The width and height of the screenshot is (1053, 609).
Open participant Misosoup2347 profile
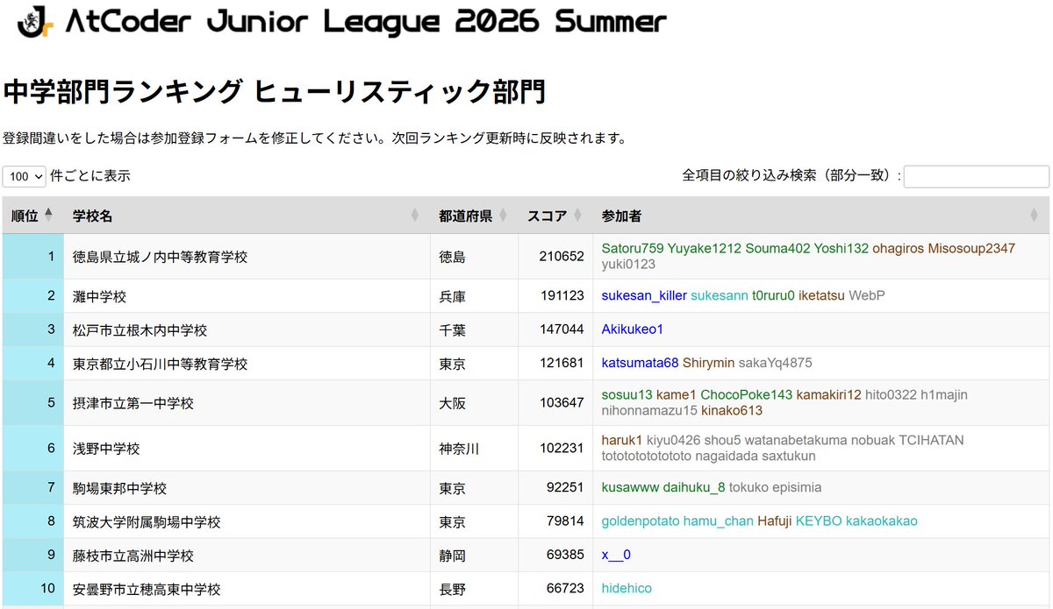click(971, 248)
